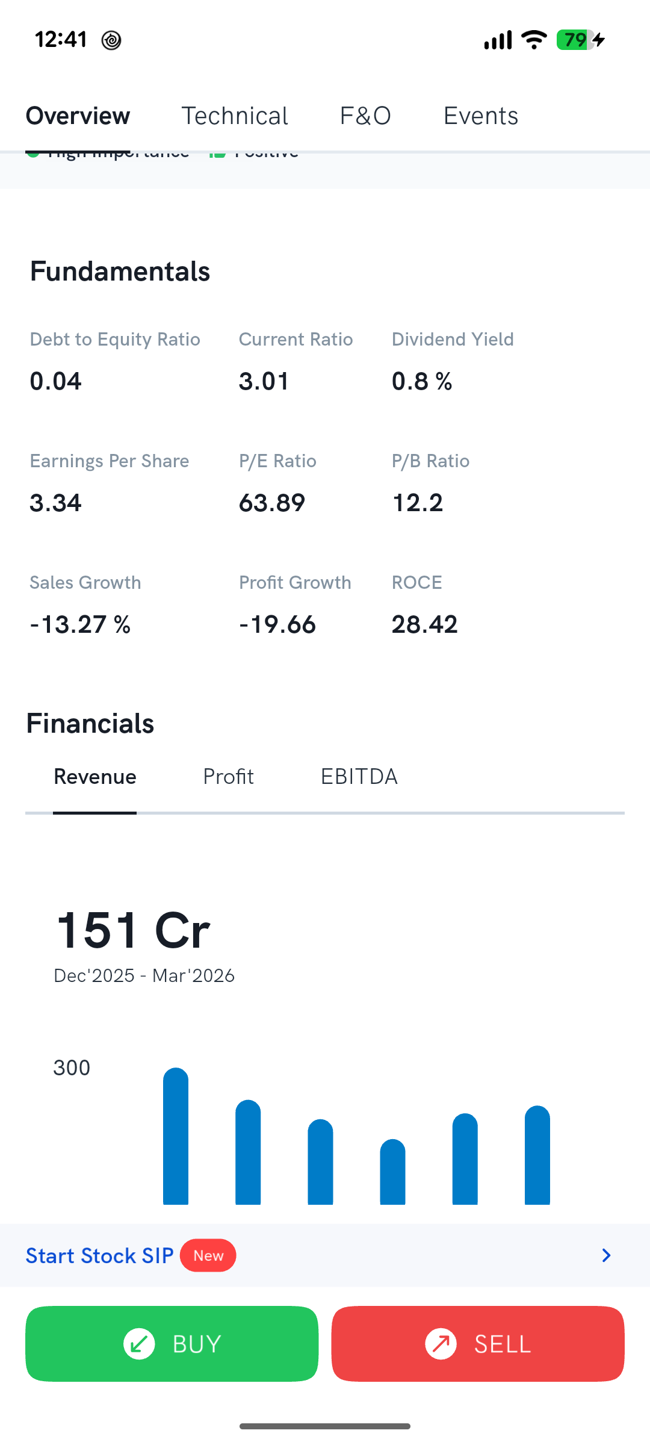Screen dimensions: 650x1445
Task: Switch to the Technical tab
Action: 235,116
